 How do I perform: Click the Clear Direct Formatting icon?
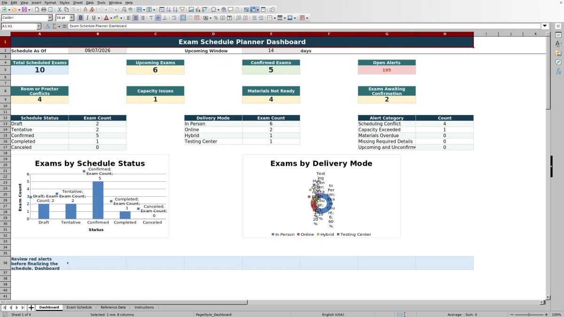(92, 9)
